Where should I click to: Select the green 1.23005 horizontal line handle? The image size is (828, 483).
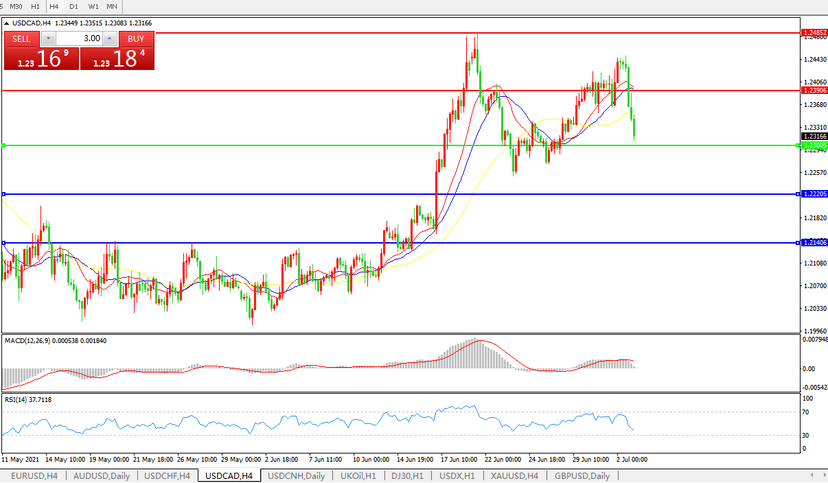[x=4, y=145]
